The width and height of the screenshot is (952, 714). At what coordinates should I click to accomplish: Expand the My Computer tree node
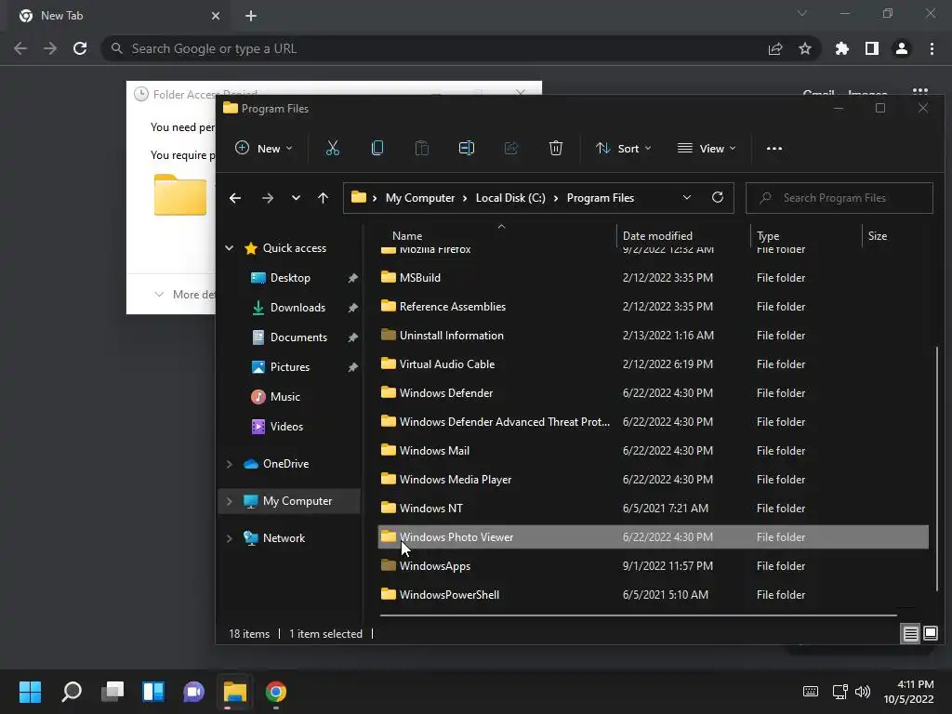pyautogui.click(x=230, y=501)
